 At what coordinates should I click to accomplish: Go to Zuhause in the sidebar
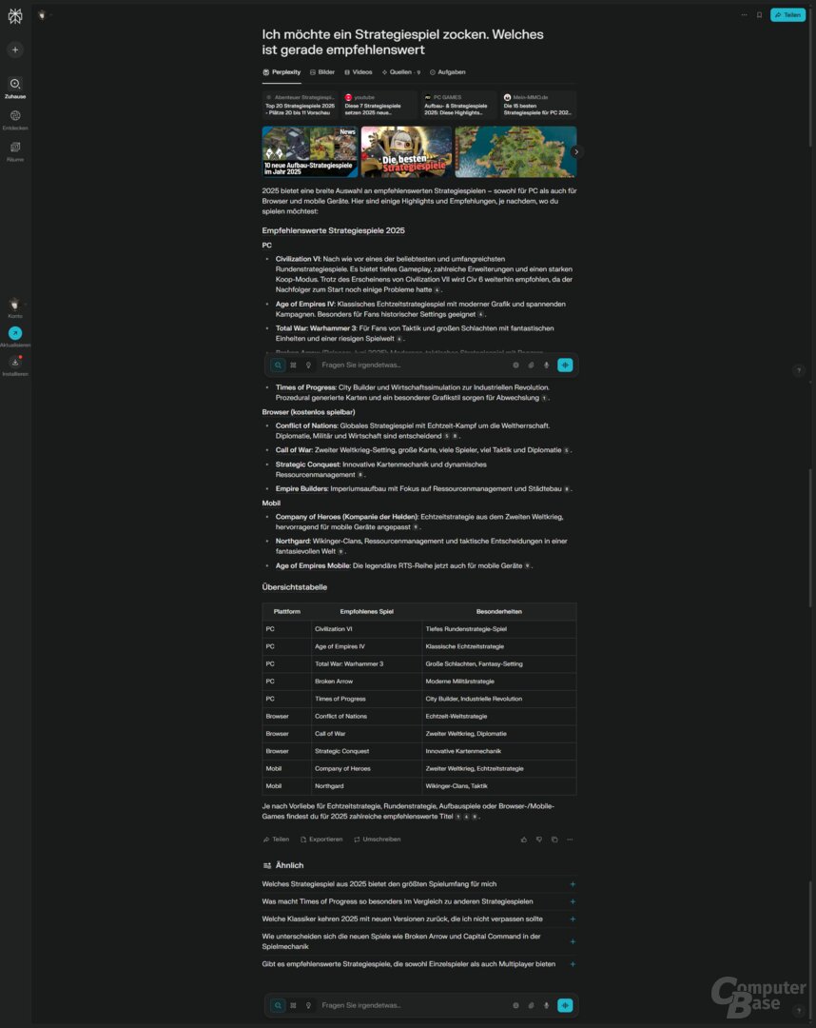[15, 88]
